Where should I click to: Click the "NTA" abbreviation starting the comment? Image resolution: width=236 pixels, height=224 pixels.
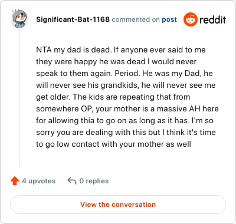tap(44, 50)
